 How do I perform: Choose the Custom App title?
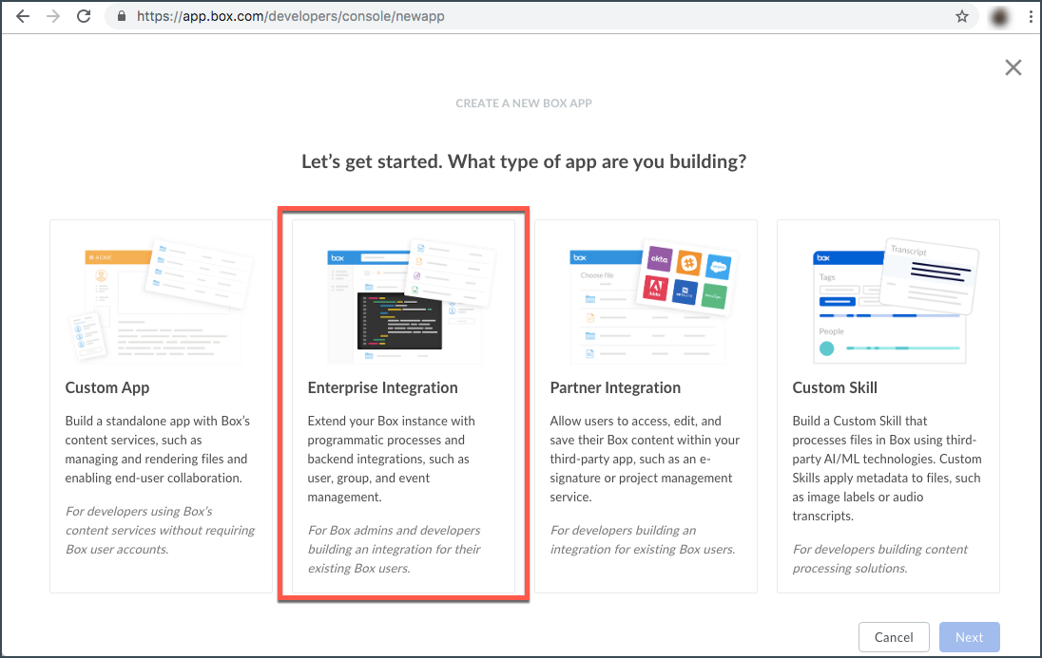(107, 387)
